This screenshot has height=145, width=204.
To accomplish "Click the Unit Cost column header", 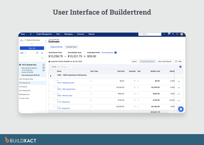I will pyautogui.click(x=121, y=71).
